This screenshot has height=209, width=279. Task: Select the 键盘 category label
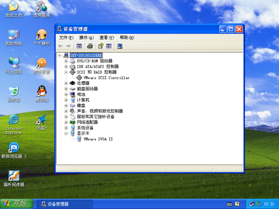(x=81, y=105)
